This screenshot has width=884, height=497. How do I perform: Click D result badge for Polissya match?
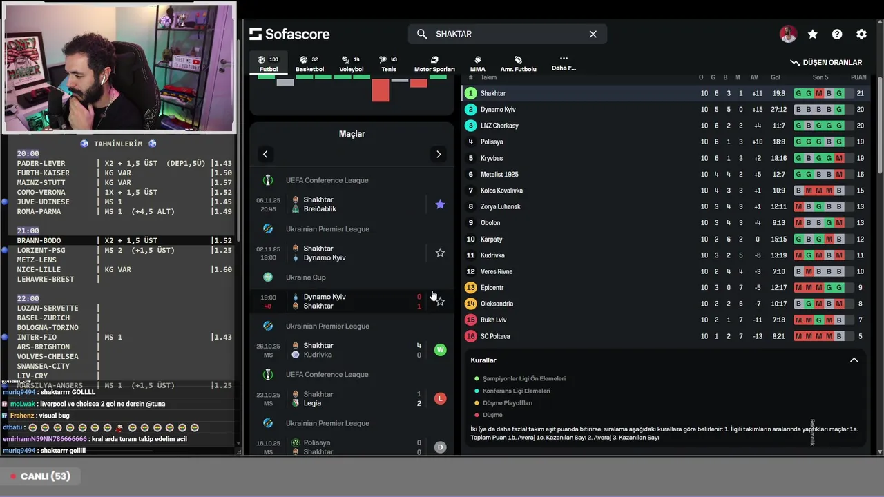[x=440, y=447]
